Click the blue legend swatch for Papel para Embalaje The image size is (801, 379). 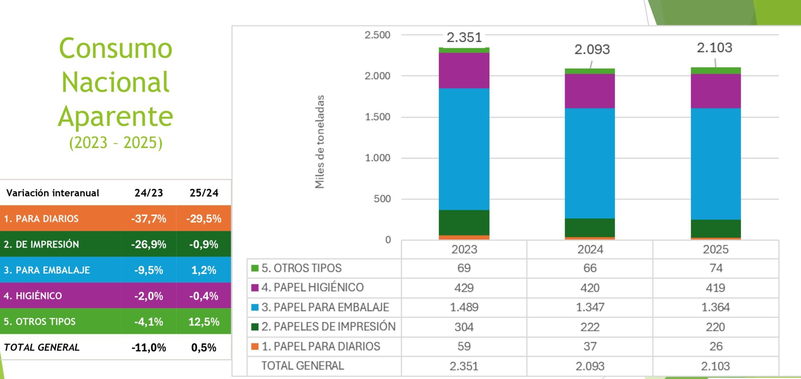(x=255, y=307)
